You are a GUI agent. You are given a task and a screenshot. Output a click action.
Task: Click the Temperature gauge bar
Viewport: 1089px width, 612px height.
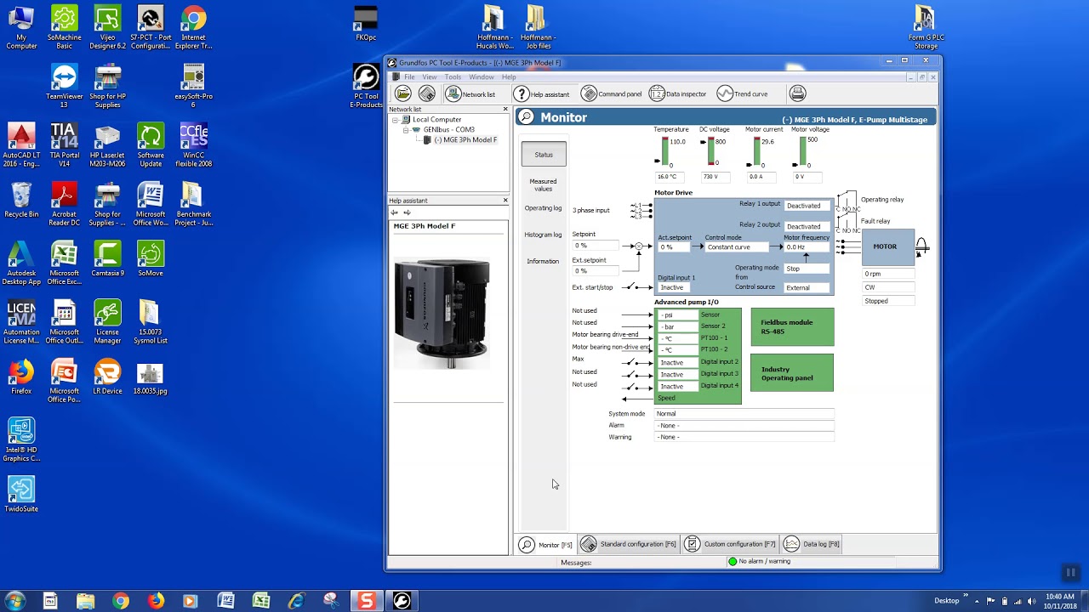point(665,152)
